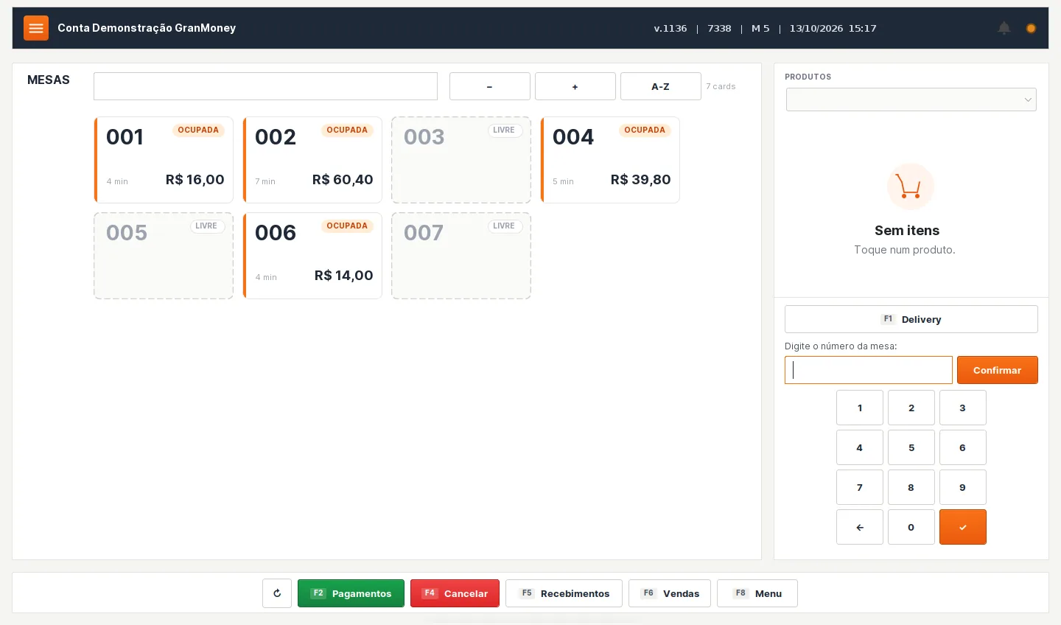Expand the Produtos dropdown
The image size is (1061, 625).
tap(911, 99)
